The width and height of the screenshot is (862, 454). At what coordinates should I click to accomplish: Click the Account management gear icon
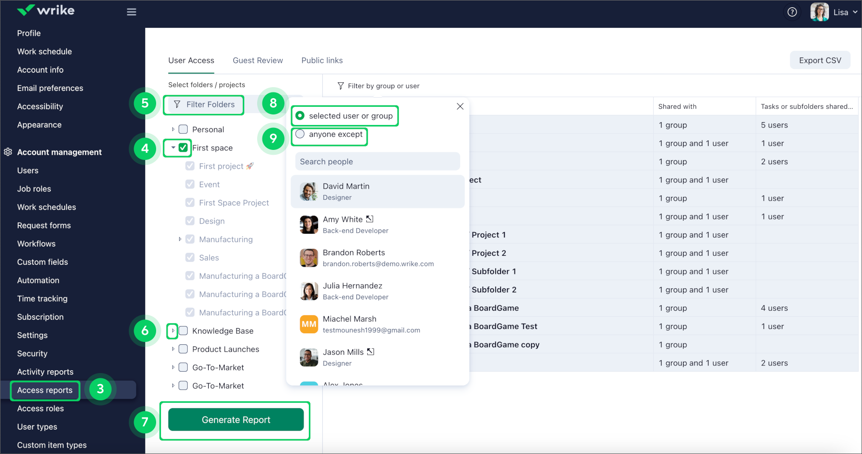coord(8,152)
